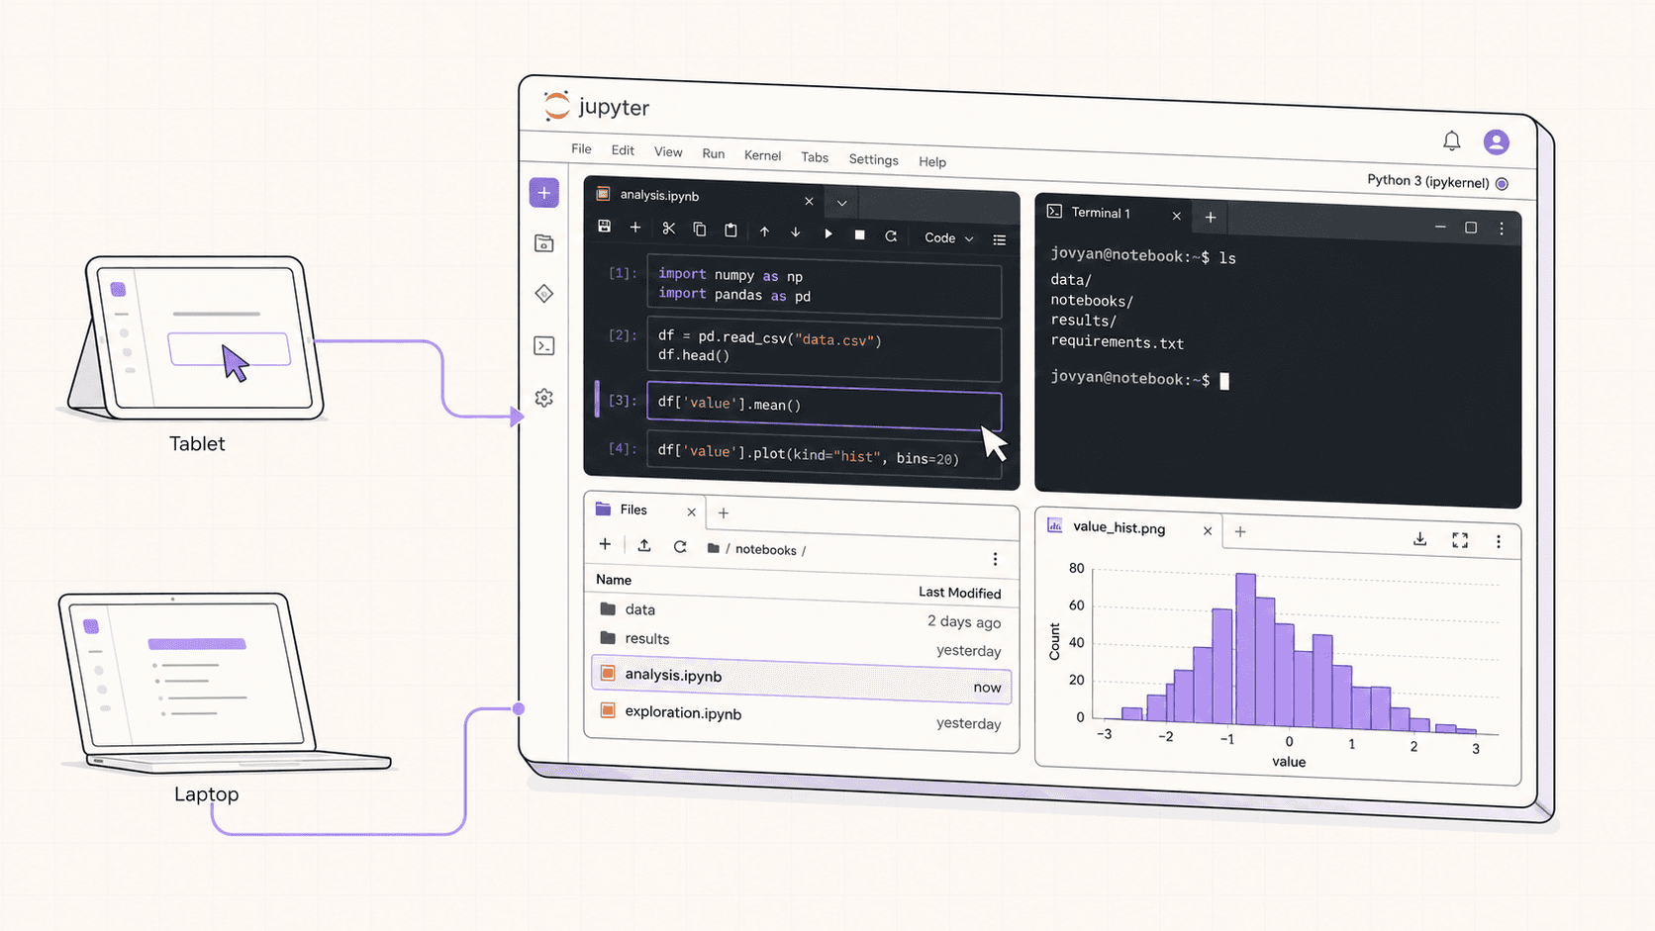1655x931 pixels.
Task: Open the notebook toolbar list menu icon
Action: 1000,239
